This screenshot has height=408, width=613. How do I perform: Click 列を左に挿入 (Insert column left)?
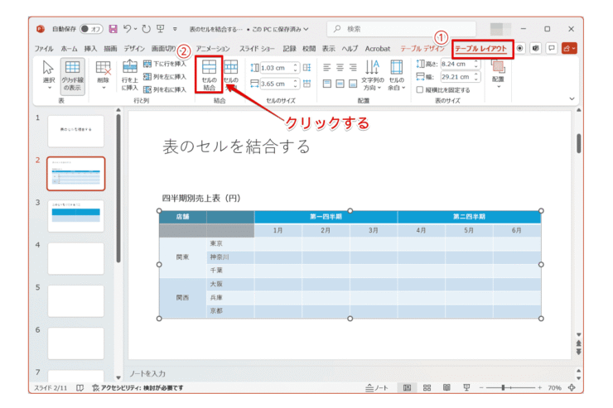165,76
